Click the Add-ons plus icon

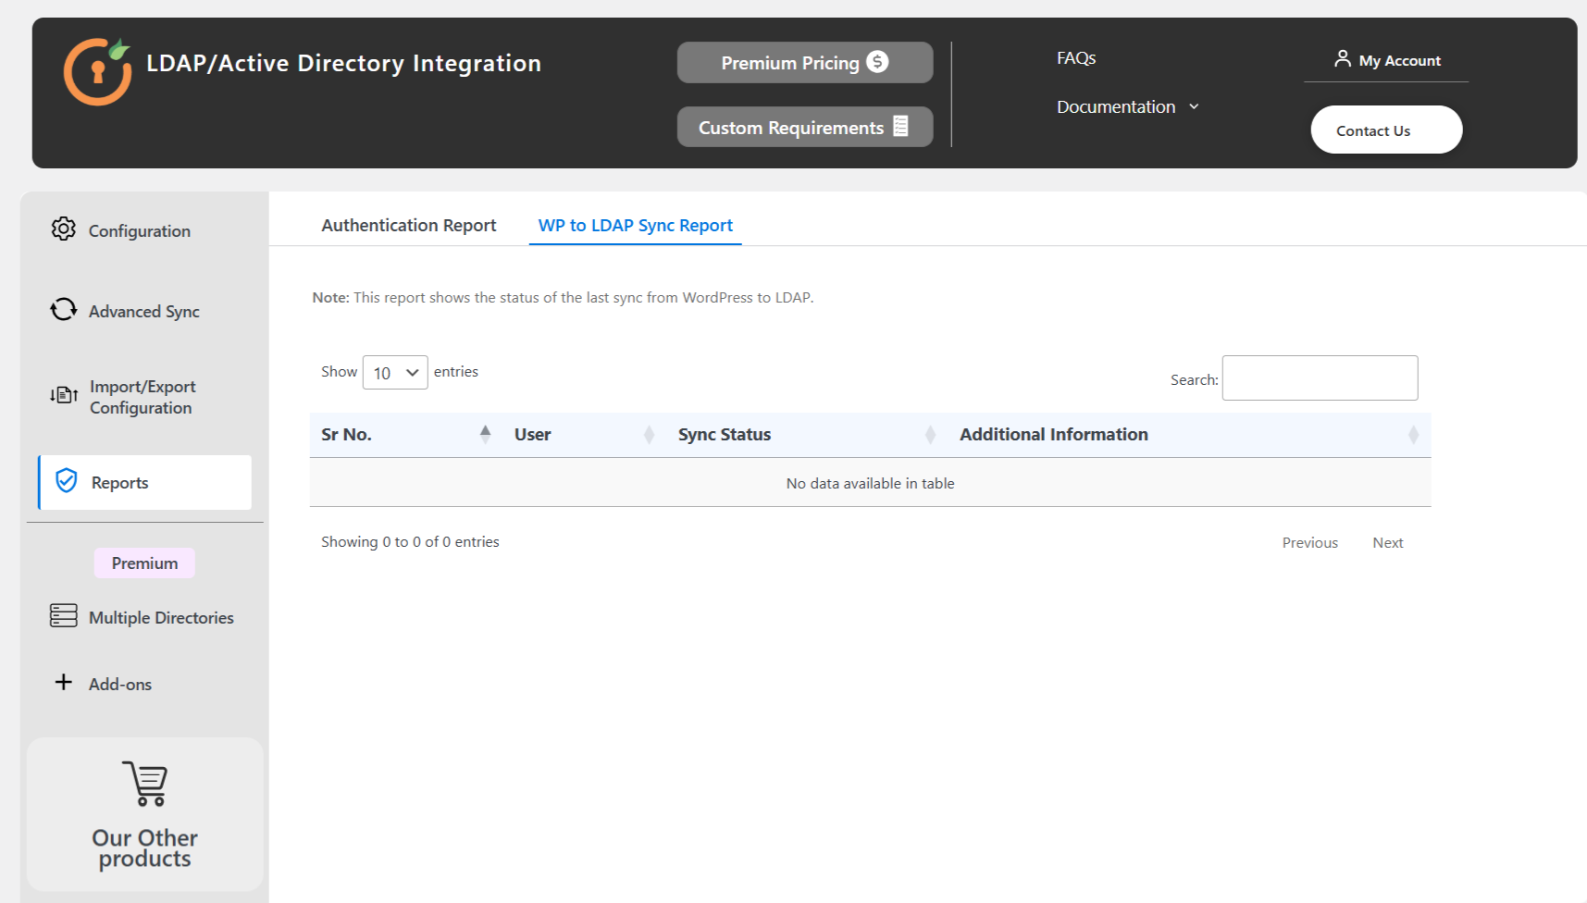(63, 683)
